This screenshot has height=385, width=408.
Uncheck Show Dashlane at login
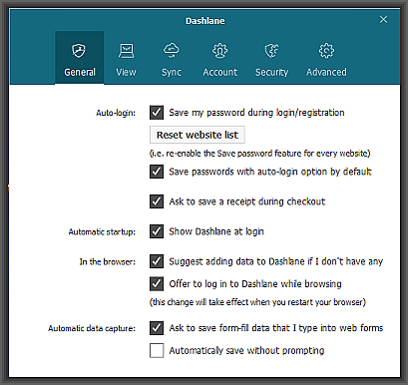[x=157, y=231]
